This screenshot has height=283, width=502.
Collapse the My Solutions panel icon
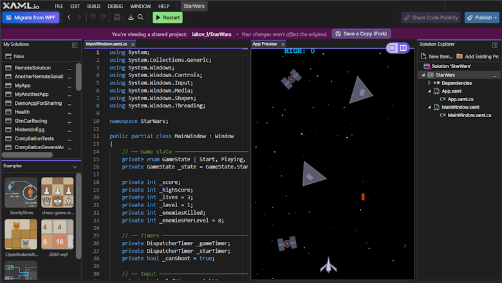75,45
